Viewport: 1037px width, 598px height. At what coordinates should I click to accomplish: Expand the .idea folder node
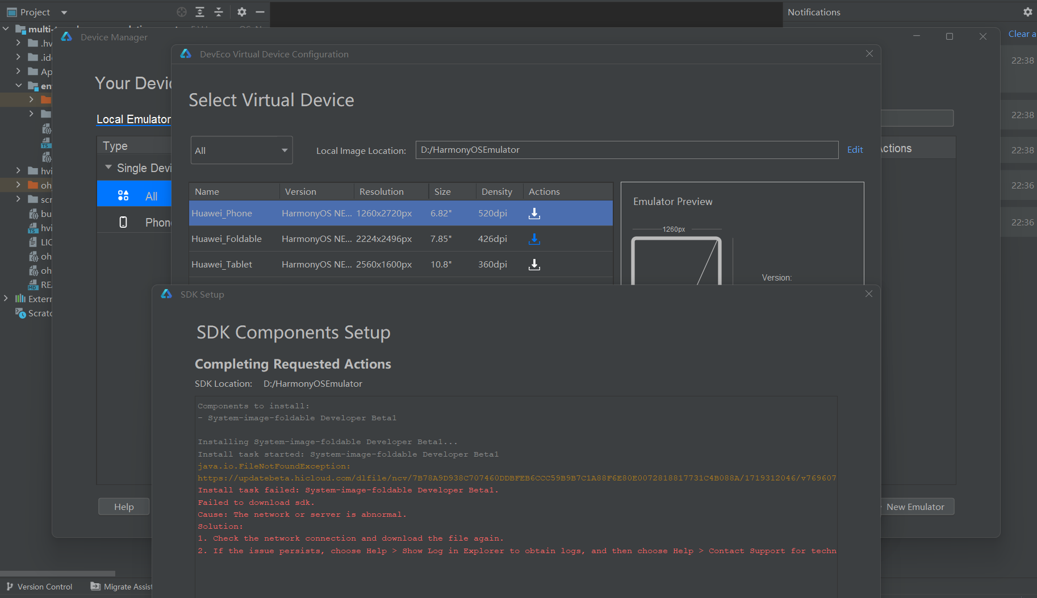pos(18,57)
